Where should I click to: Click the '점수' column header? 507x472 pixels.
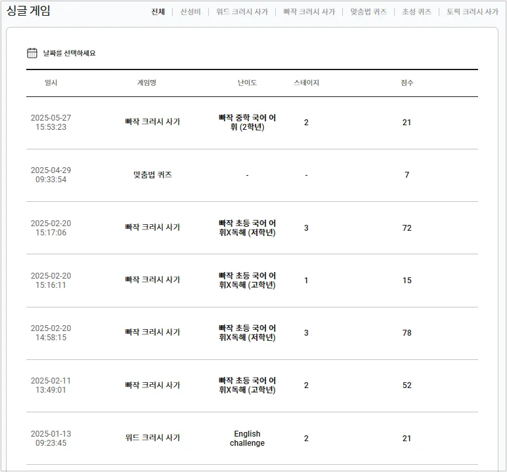[407, 83]
